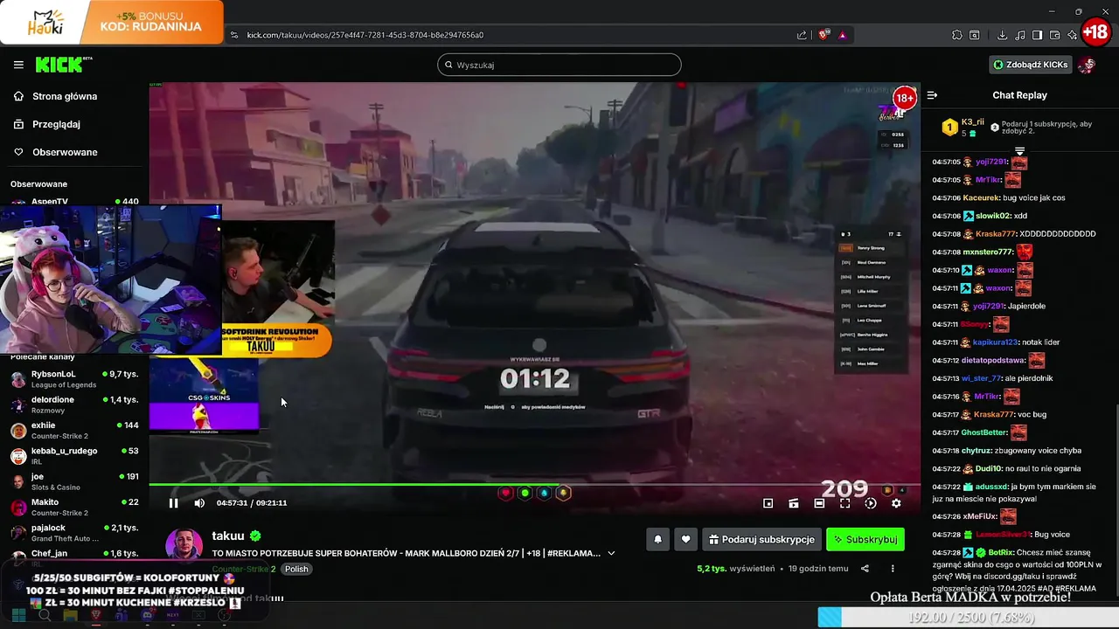Pause the video playback
Image resolution: width=1119 pixels, height=629 pixels.
click(173, 503)
